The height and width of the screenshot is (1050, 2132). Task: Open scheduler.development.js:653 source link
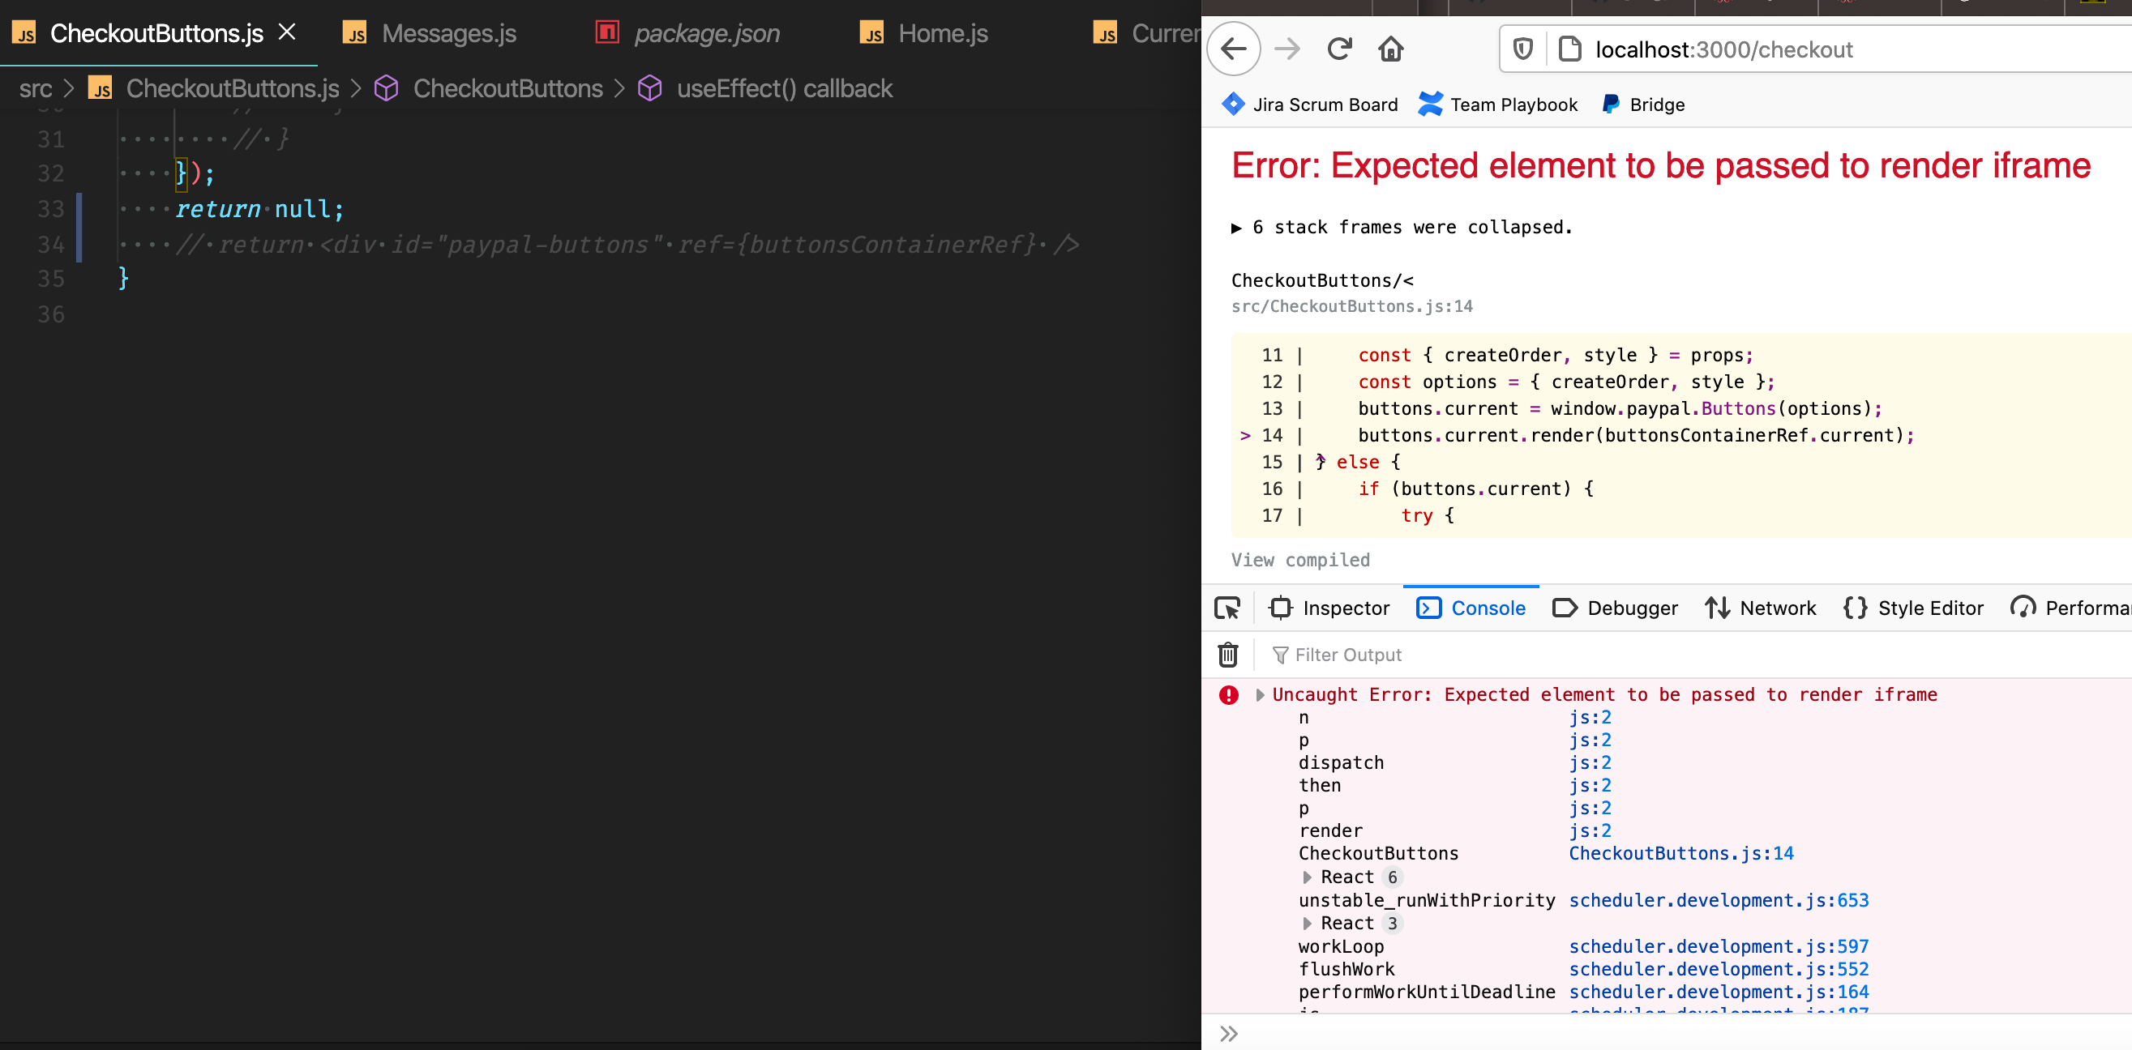pyautogui.click(x=1719, y=900)
